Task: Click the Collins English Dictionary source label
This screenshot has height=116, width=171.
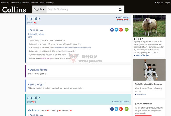Action: pyautogui.click(x=36, y=34)
